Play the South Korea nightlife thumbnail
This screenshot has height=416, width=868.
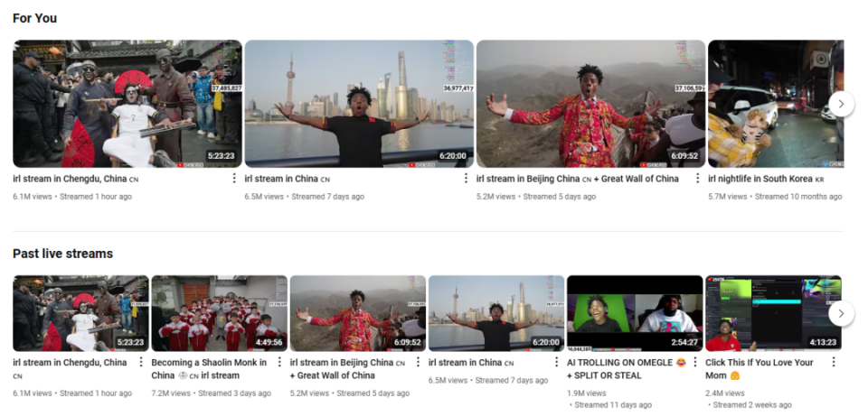tap(776, 103)
